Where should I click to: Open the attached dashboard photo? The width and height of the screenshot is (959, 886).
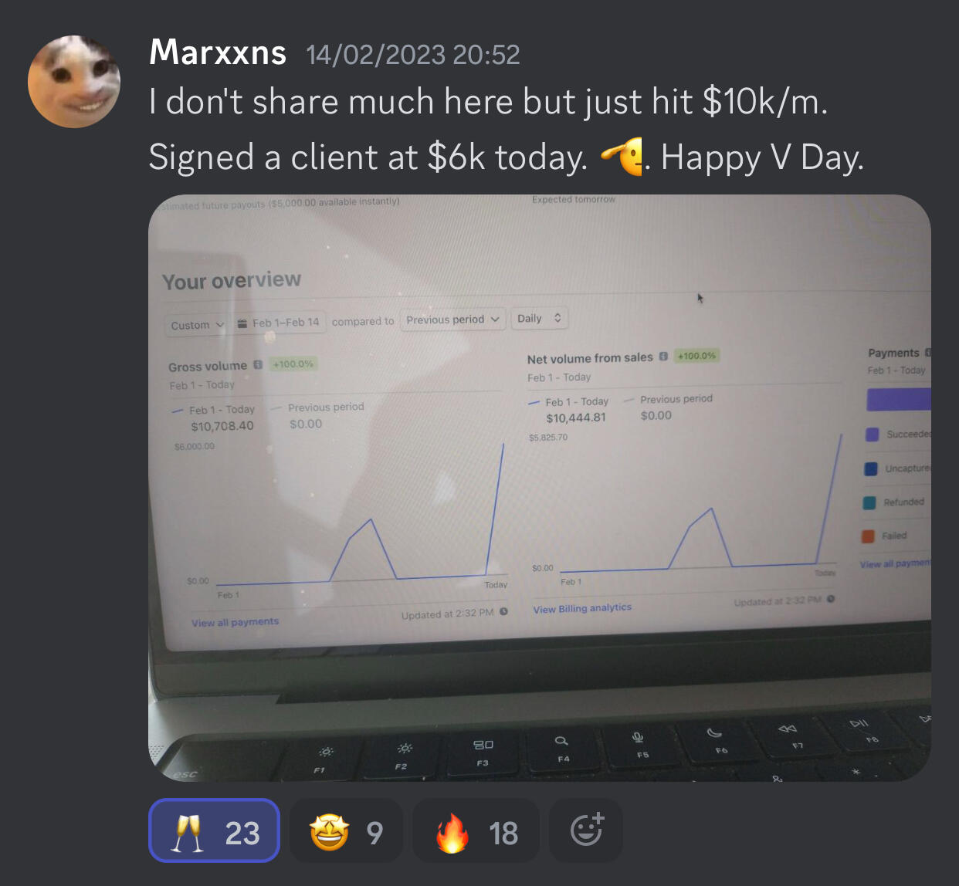point(540,488)
